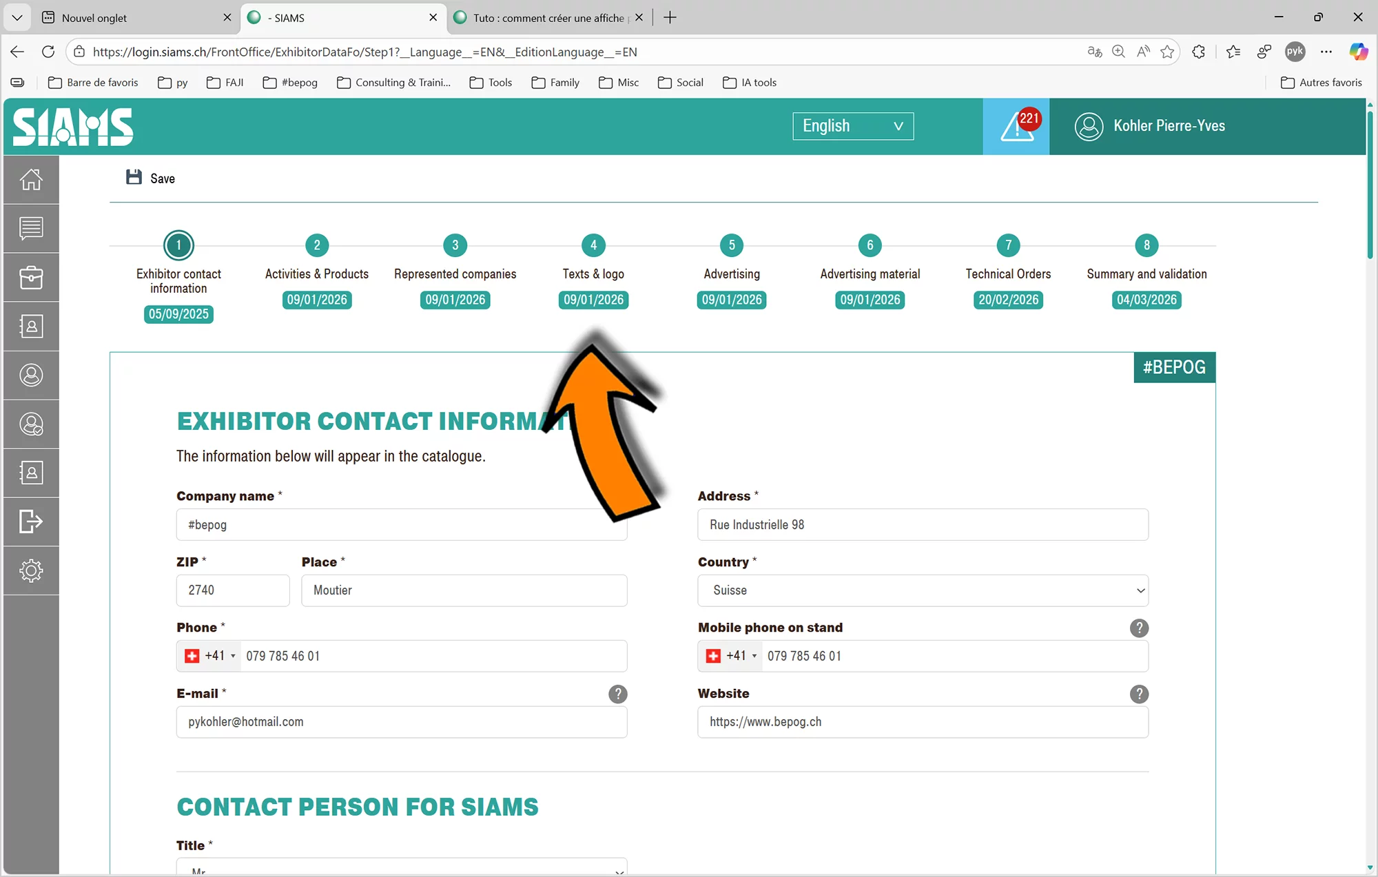Open the messages list sidebar icon
This screenshot has width=1378, height=877.
pyautogui.click(x=31, y=229)
